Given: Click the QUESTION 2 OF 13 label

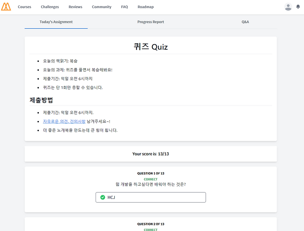Looking at the screenshot, I should (x=151, y=224).
